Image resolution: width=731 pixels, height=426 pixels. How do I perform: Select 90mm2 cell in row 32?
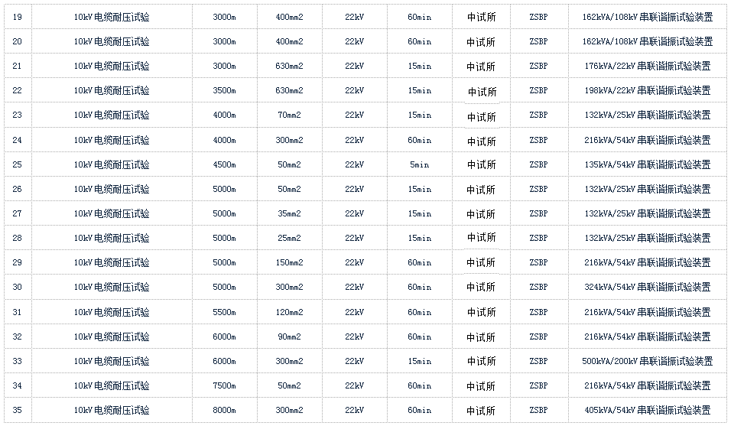tap(289, 337)
